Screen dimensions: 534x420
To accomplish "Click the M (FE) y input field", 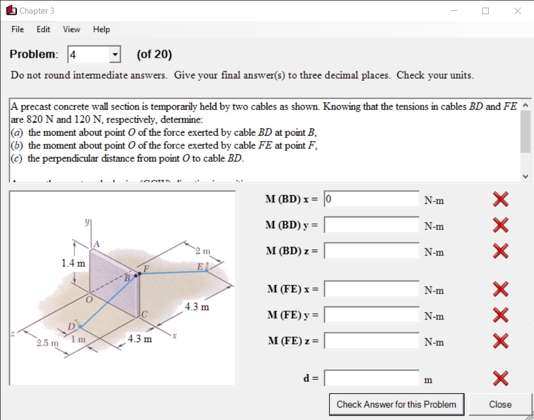I will pos(372,315).
